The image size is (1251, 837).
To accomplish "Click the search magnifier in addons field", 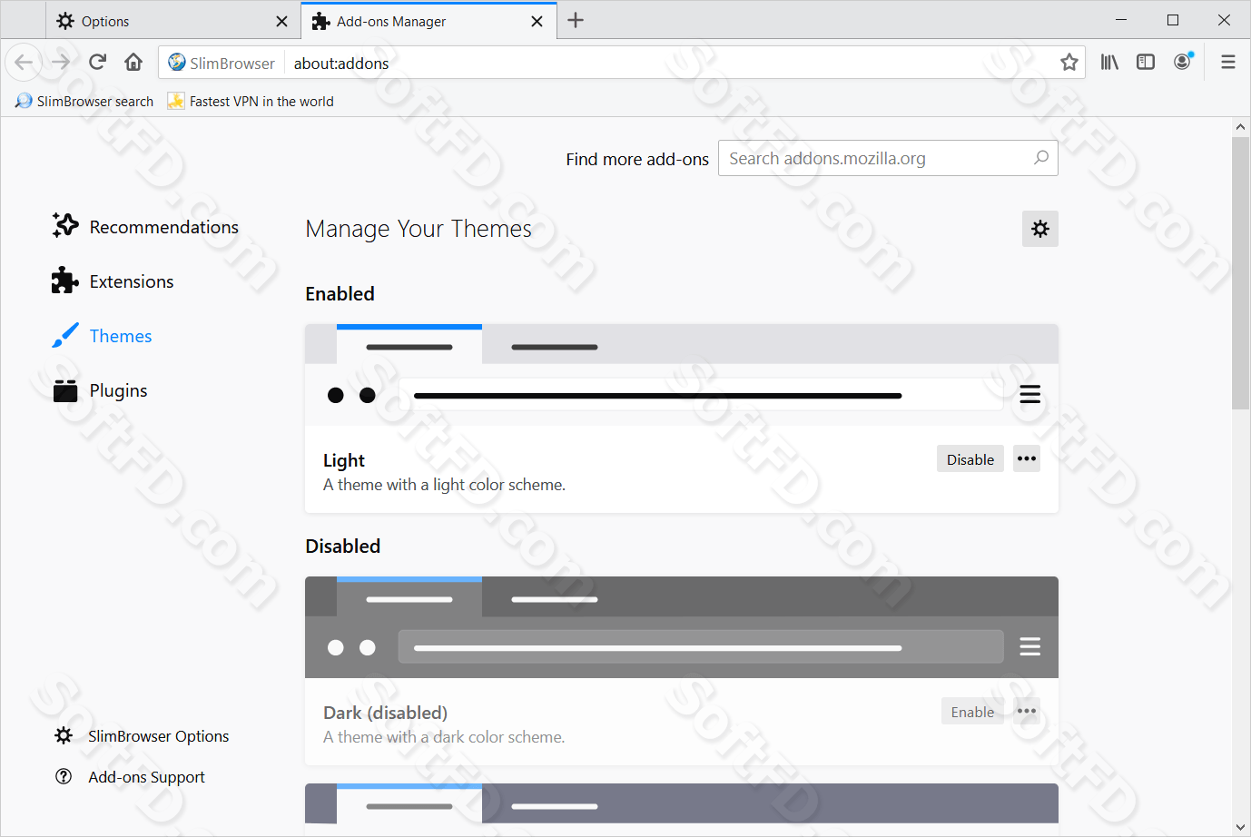I will (x=1041, y=158).
